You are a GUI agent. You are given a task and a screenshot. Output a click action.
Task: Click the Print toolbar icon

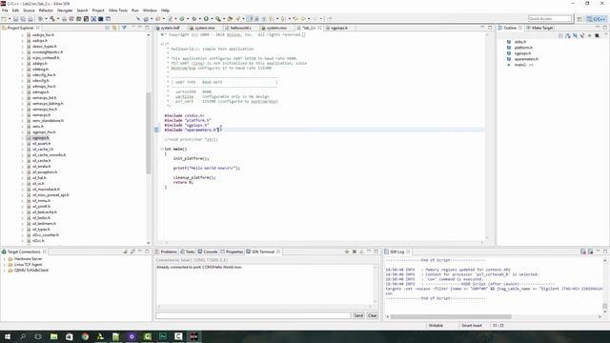tap(30, 19)
